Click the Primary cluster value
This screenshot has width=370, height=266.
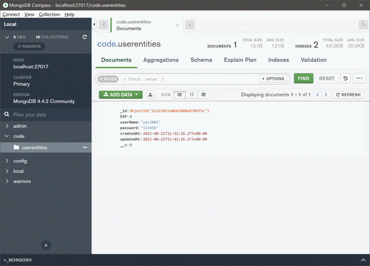pos(21,84)
